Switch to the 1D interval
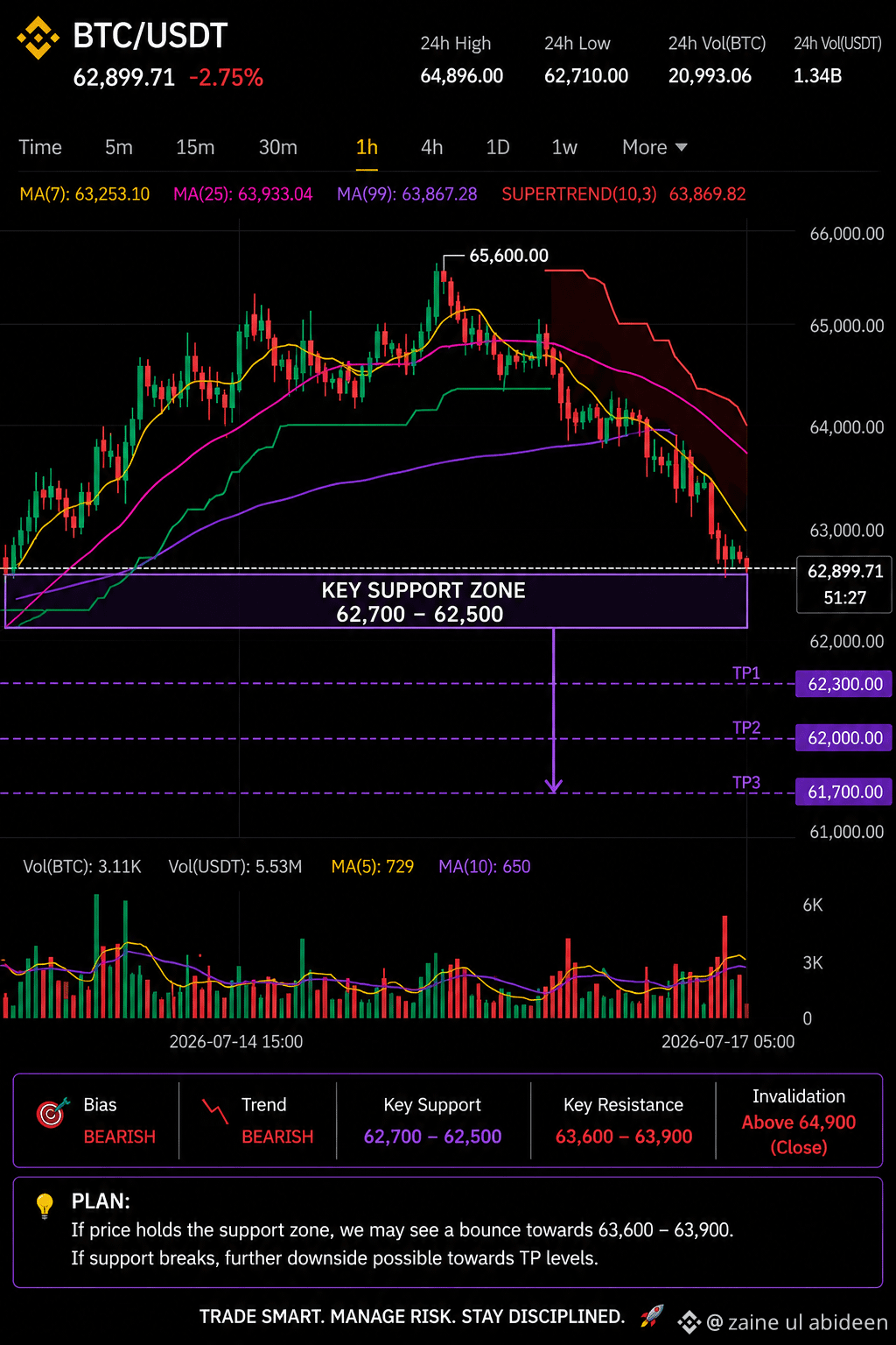The image size is (896, 1345). 498,147
